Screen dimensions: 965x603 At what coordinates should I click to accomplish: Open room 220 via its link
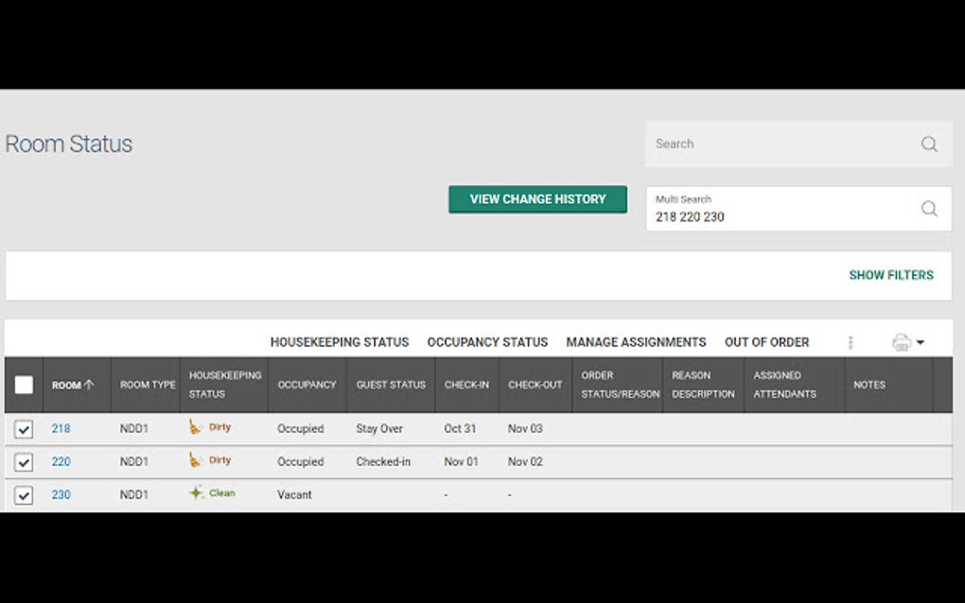(61, 461)
